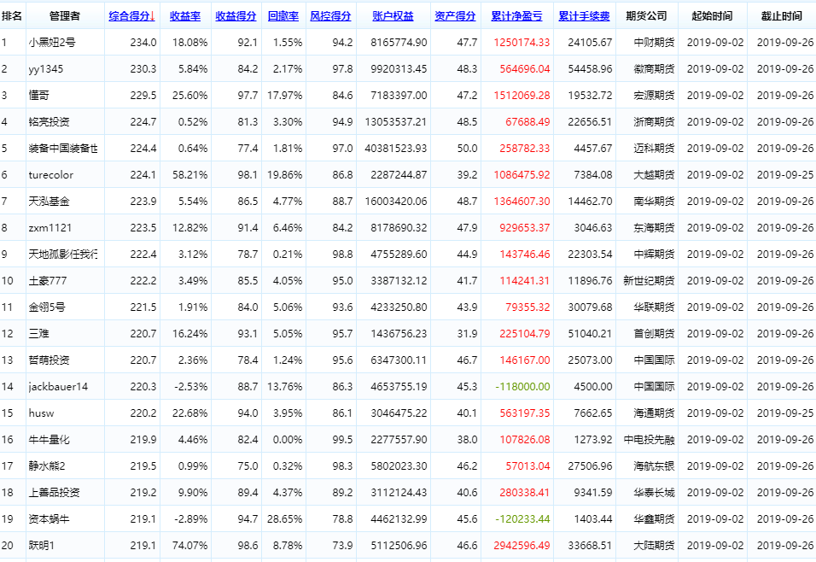The width and height of the screenshot is (816, 562).
Task: Select manager name 铭亮投资
Action: click(x=49, y=122)
